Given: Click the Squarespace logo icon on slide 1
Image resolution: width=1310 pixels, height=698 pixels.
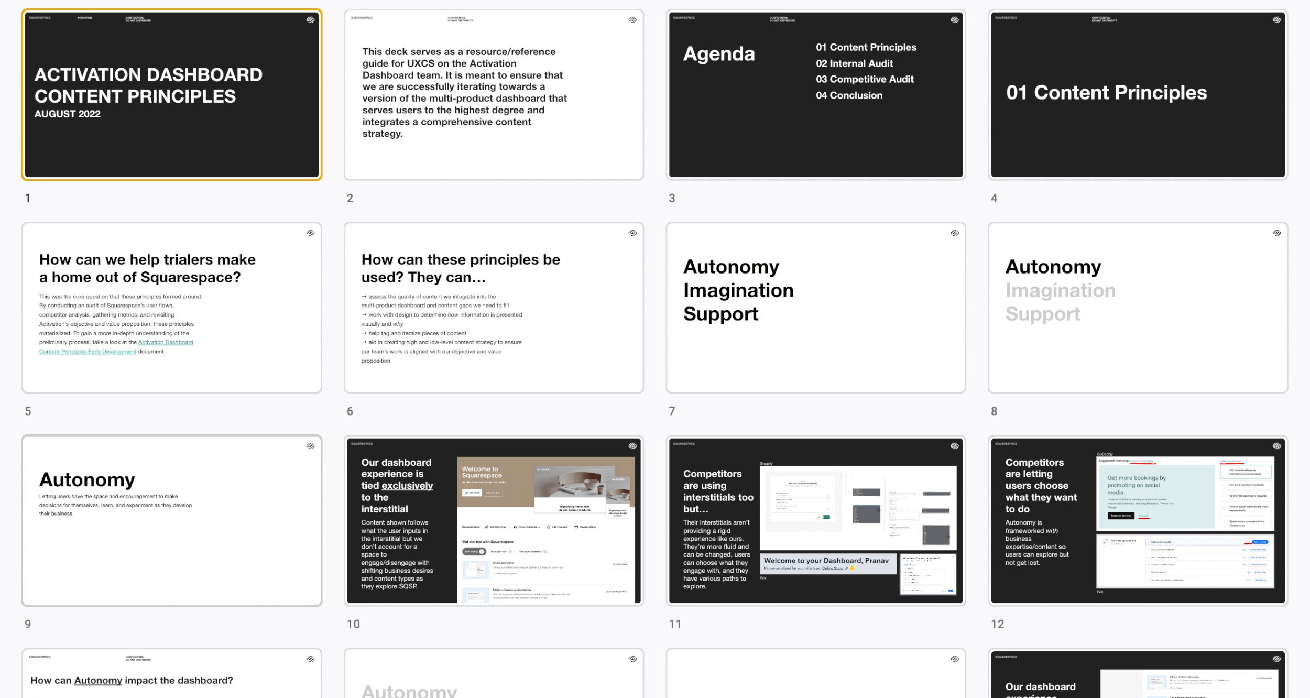Looking at the screenshot, I should point(310,20).
